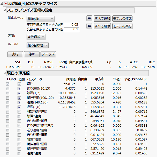Check 追加 for 攪拌速度*濃度

pyautogui.click(x=19, y=149)
